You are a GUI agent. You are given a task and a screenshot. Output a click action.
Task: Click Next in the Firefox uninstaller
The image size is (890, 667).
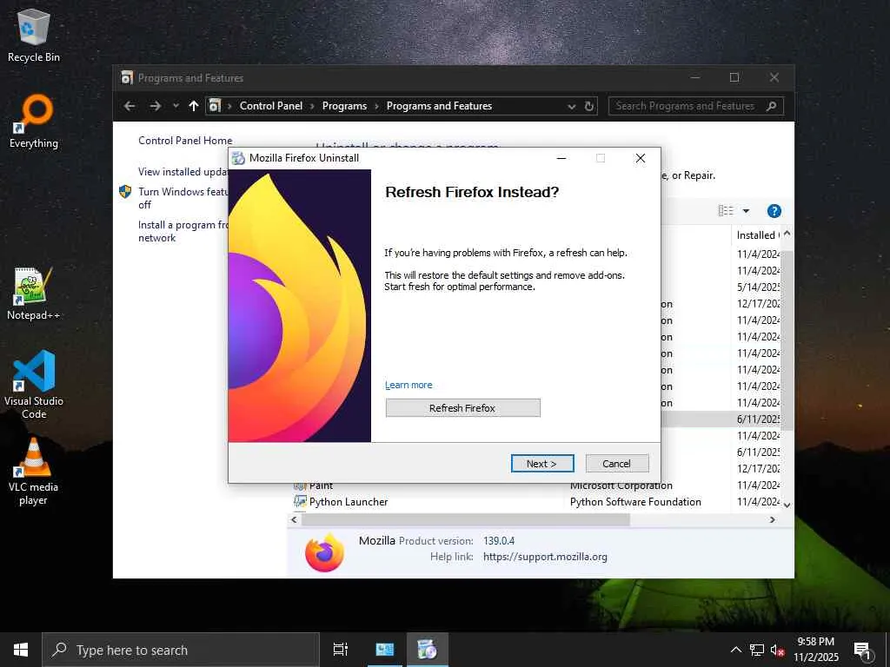click(x=542, y=464)
